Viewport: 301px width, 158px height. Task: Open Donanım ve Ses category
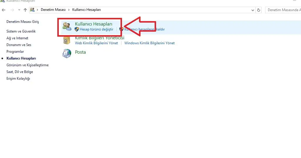point(19,45)
